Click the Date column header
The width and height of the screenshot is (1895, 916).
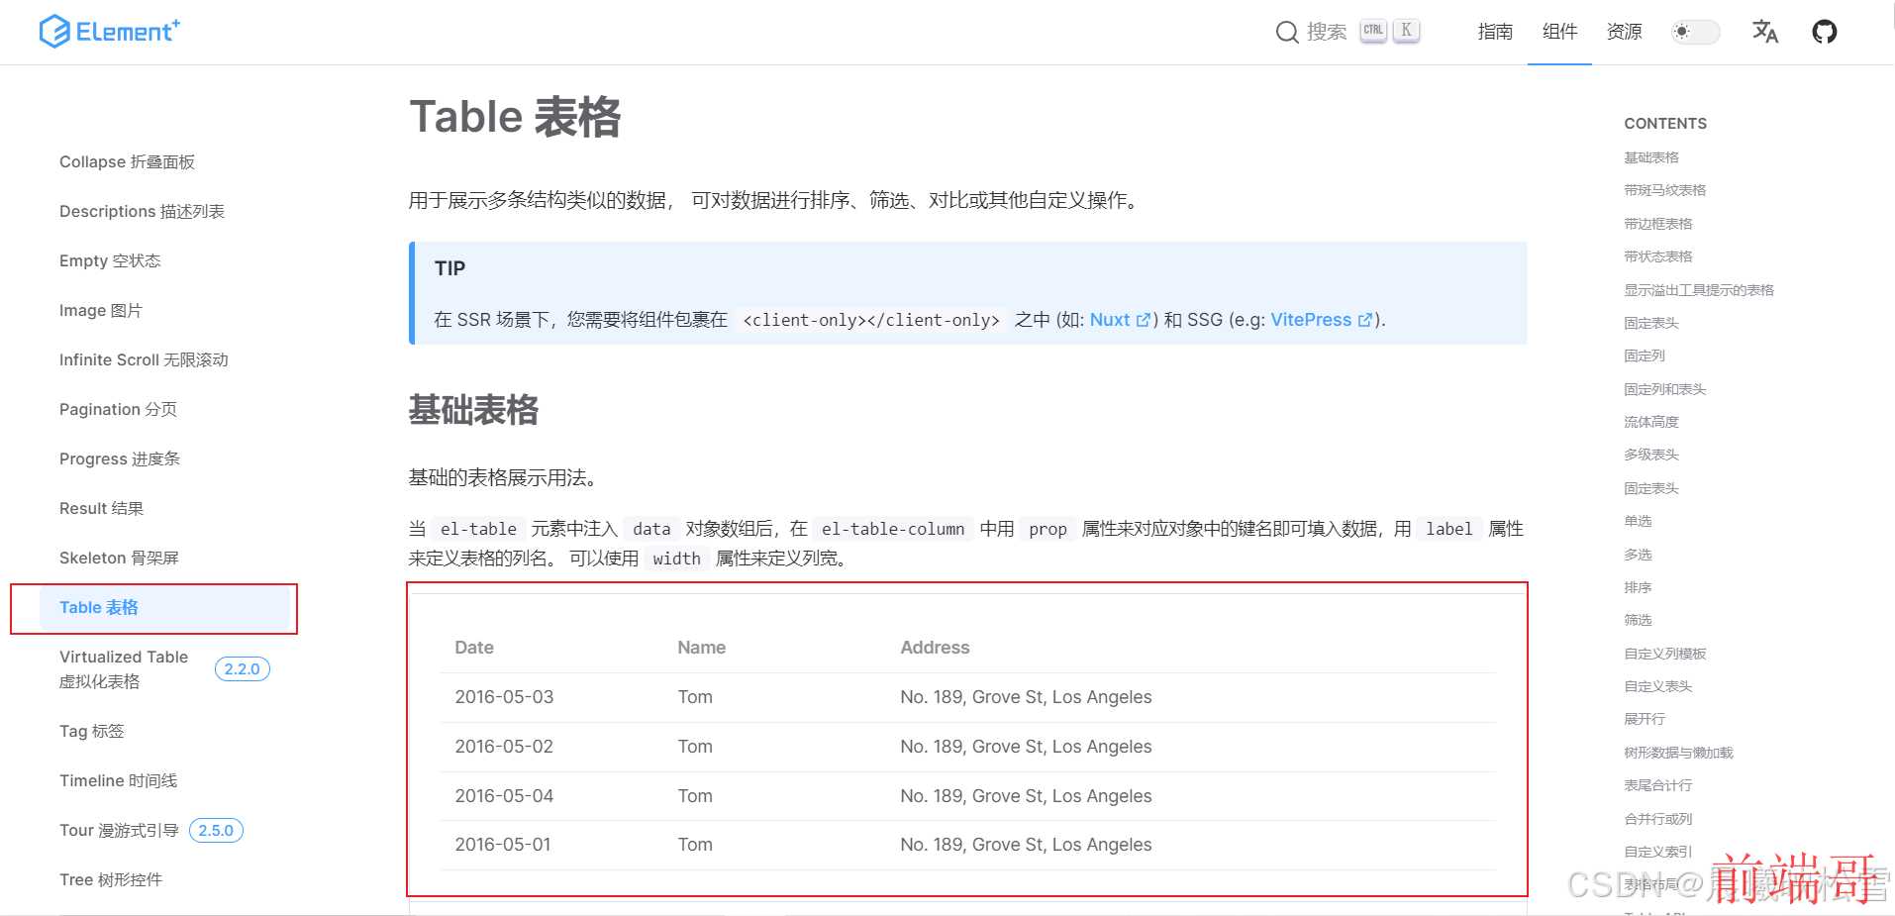point(474,648)
